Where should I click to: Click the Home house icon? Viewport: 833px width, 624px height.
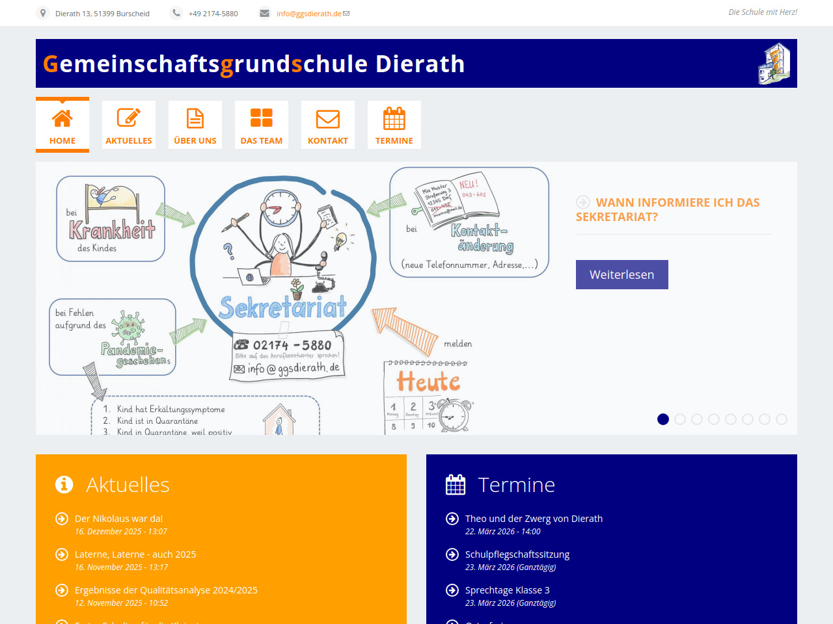[62, 119]
